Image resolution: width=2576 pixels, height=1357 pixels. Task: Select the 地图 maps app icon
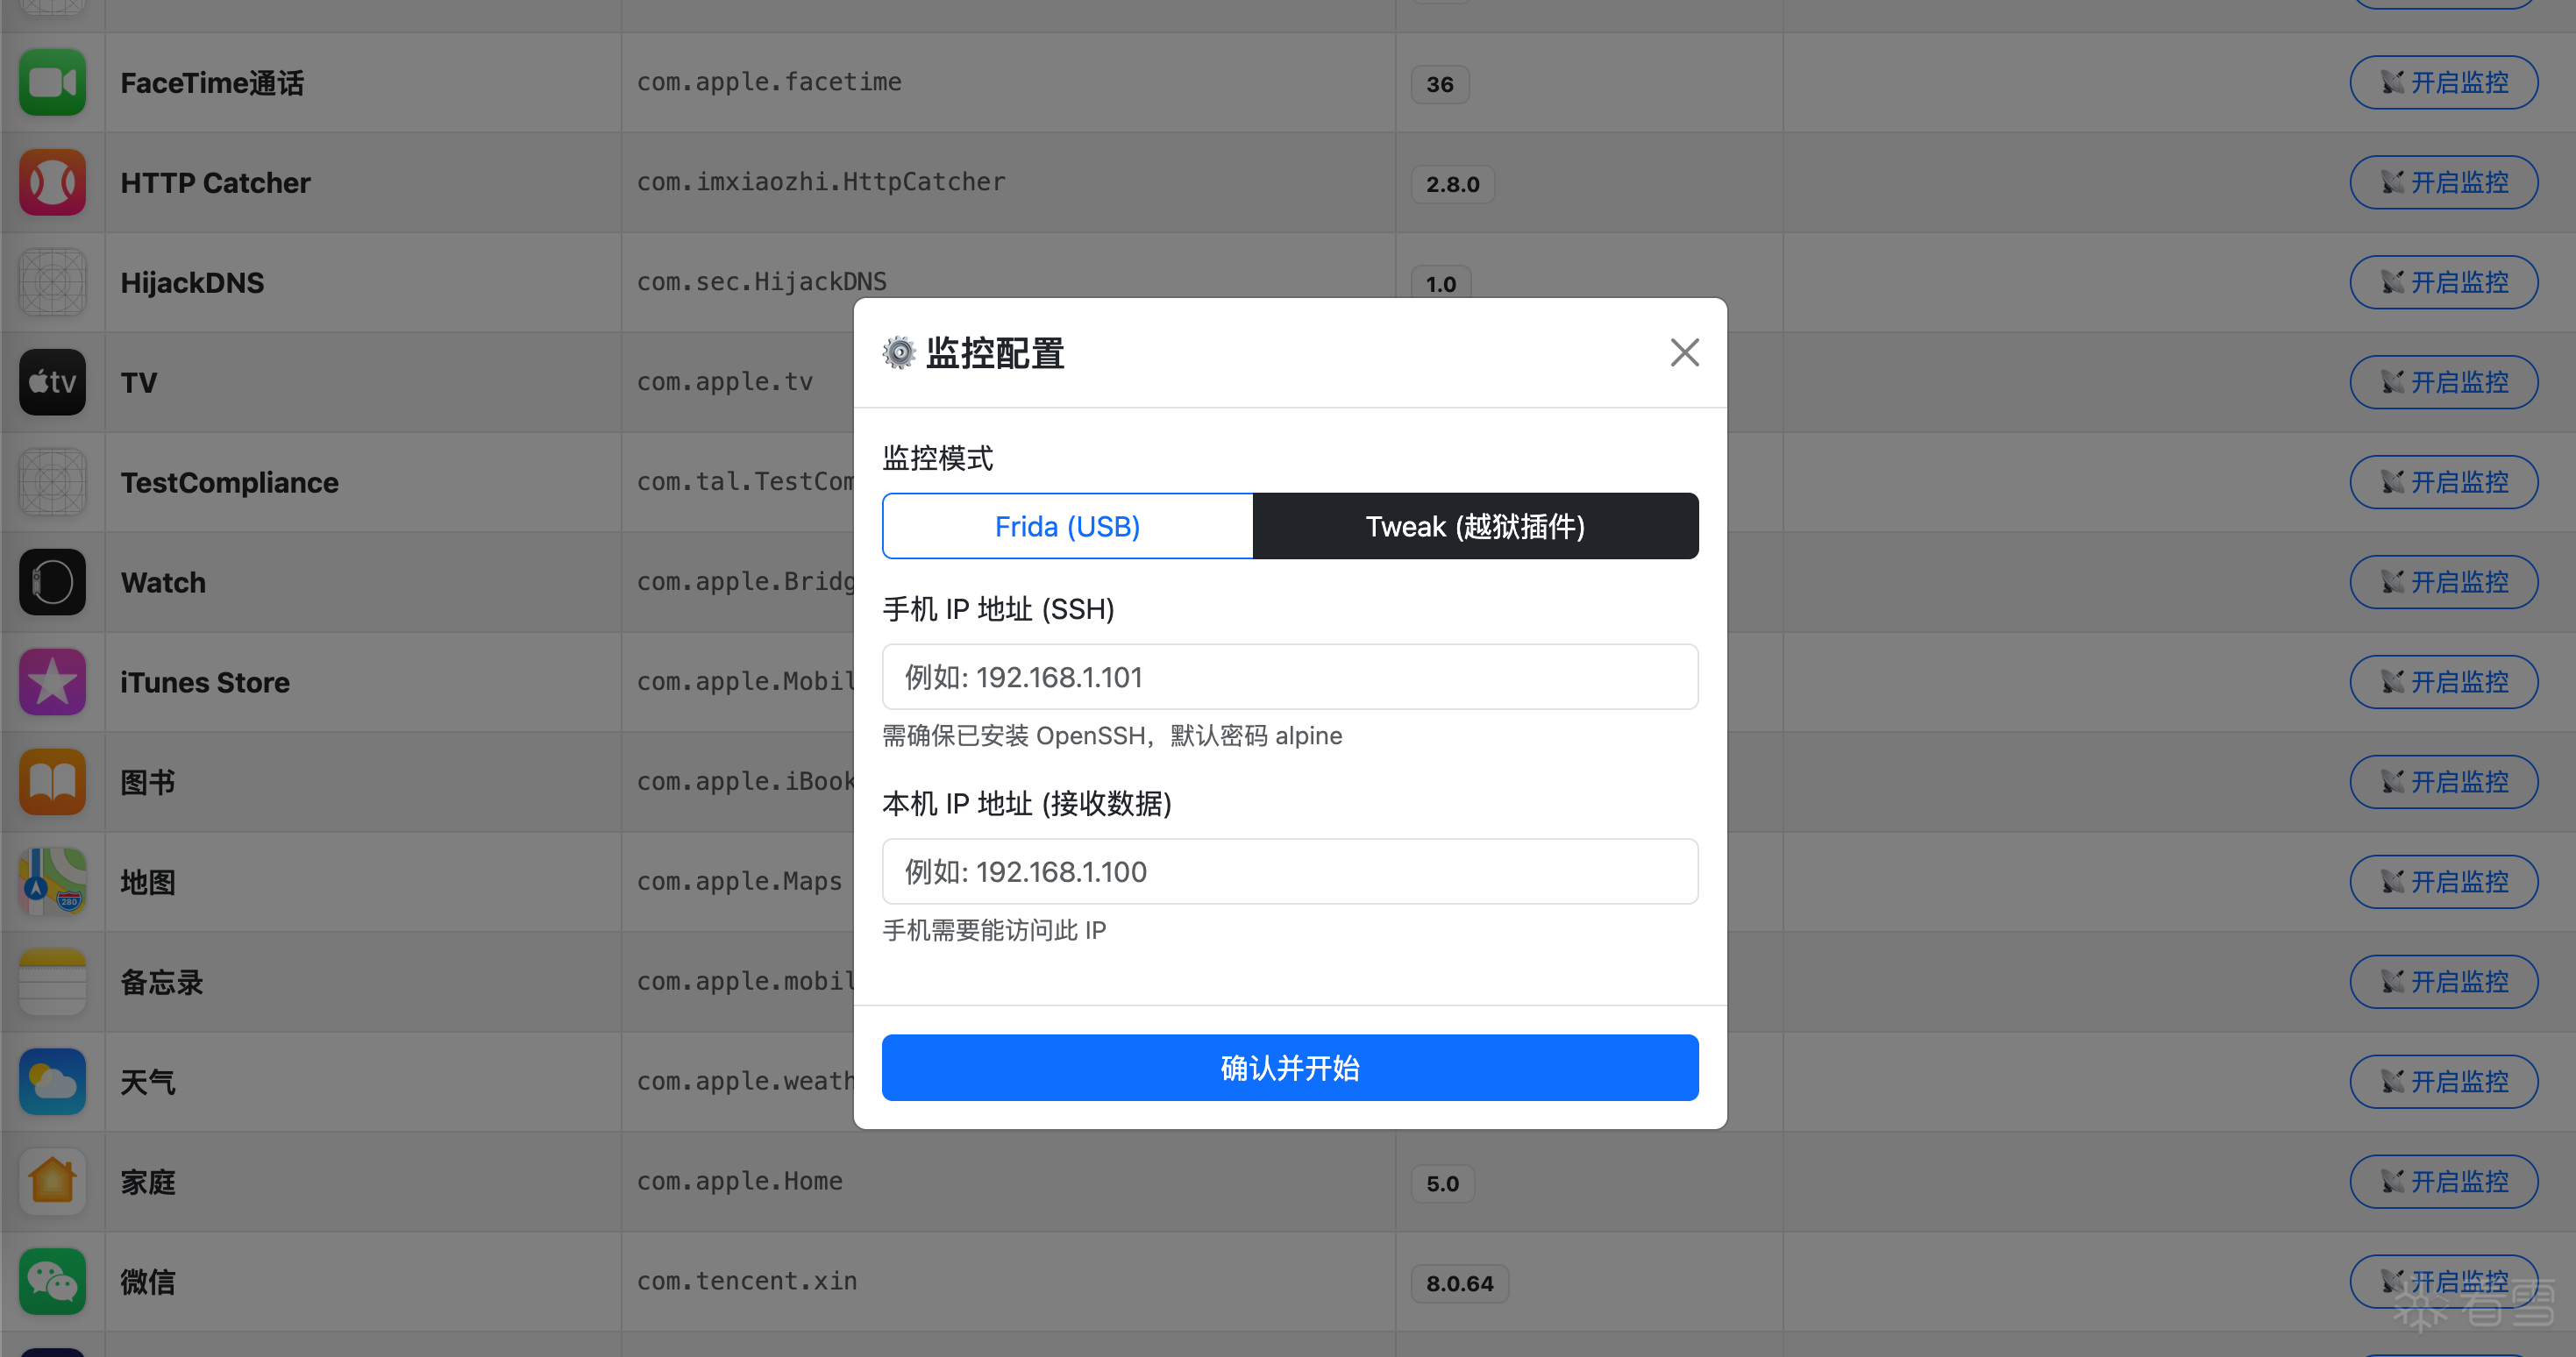tap(52, 881)
